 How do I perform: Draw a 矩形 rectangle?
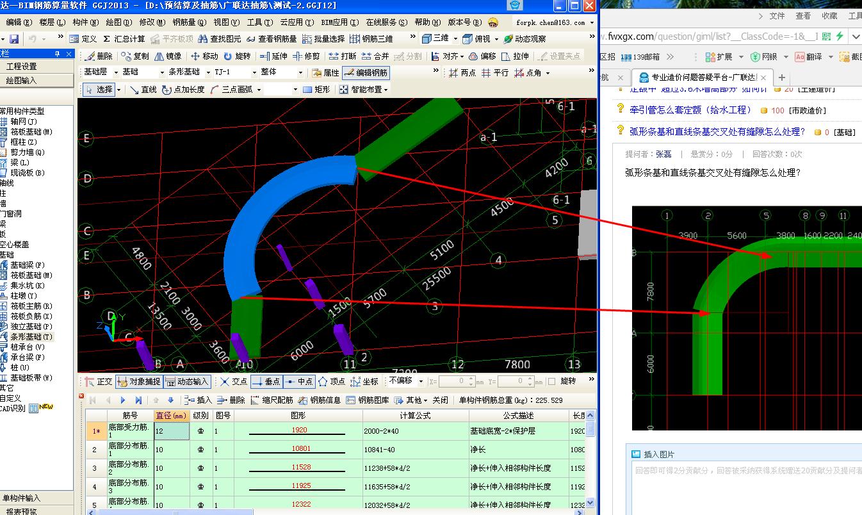(316, 90)
